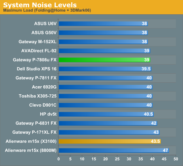Click the value "38" on the Gateway M-152XL bar

coord(144,42)
